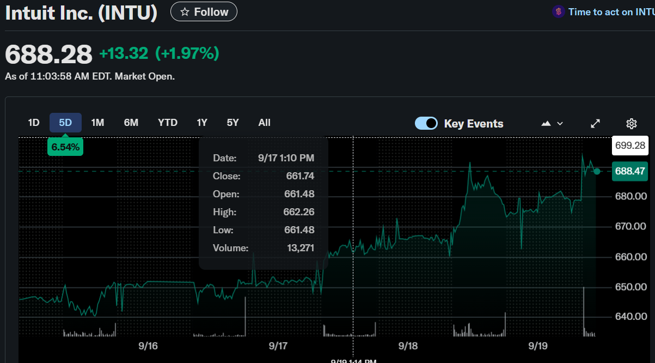Click the tooltip Volume value 13,271

[x=301, y=248]
